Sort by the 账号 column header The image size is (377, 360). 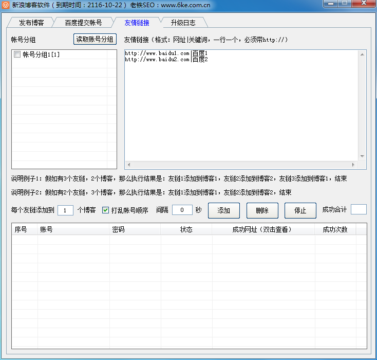(73, 229)
